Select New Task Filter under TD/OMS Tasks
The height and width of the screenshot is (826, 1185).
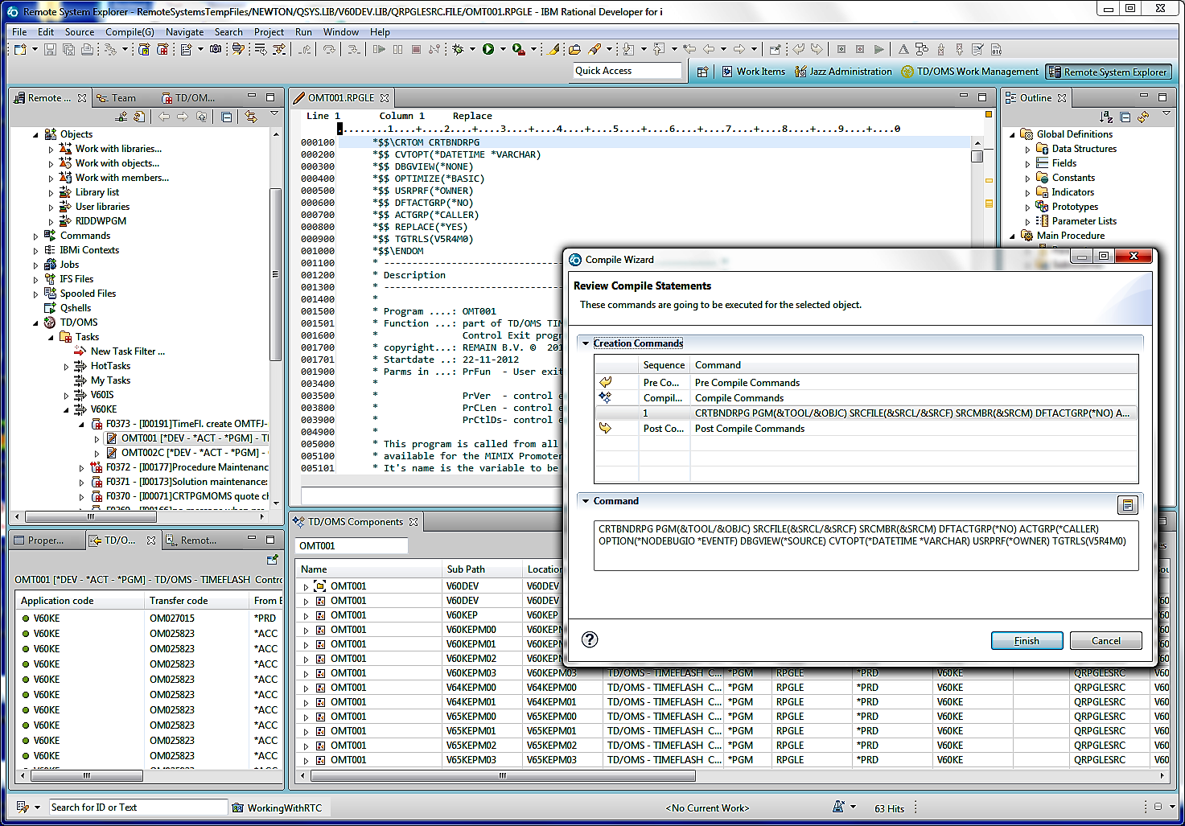[126, 351]
